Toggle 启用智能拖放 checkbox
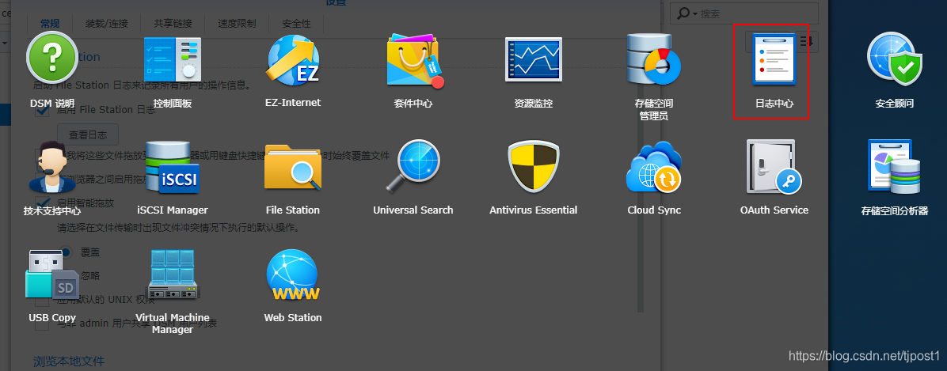Image resolution: width=947 pixels, height=371 pixels. 42,203
